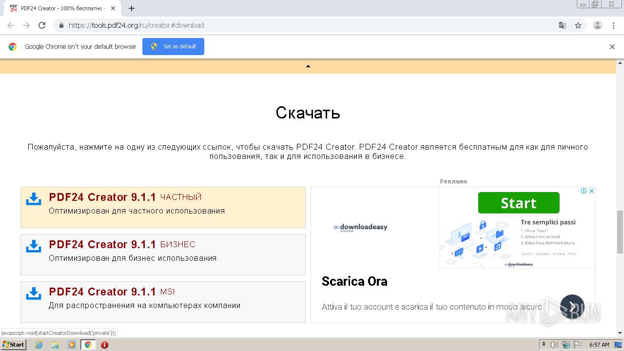624x351 pixels.
Task: Click the ad round arrow button
Action: (572, 307)
